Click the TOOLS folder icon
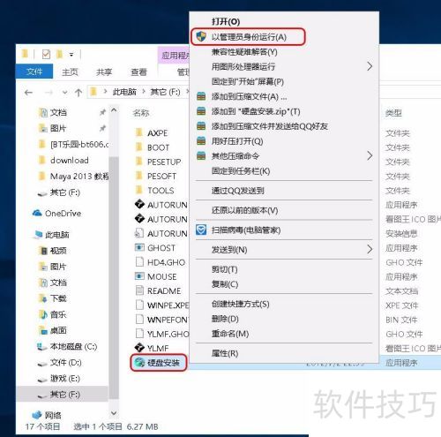This screenshot has height=437, width=441. click(139, 190)
